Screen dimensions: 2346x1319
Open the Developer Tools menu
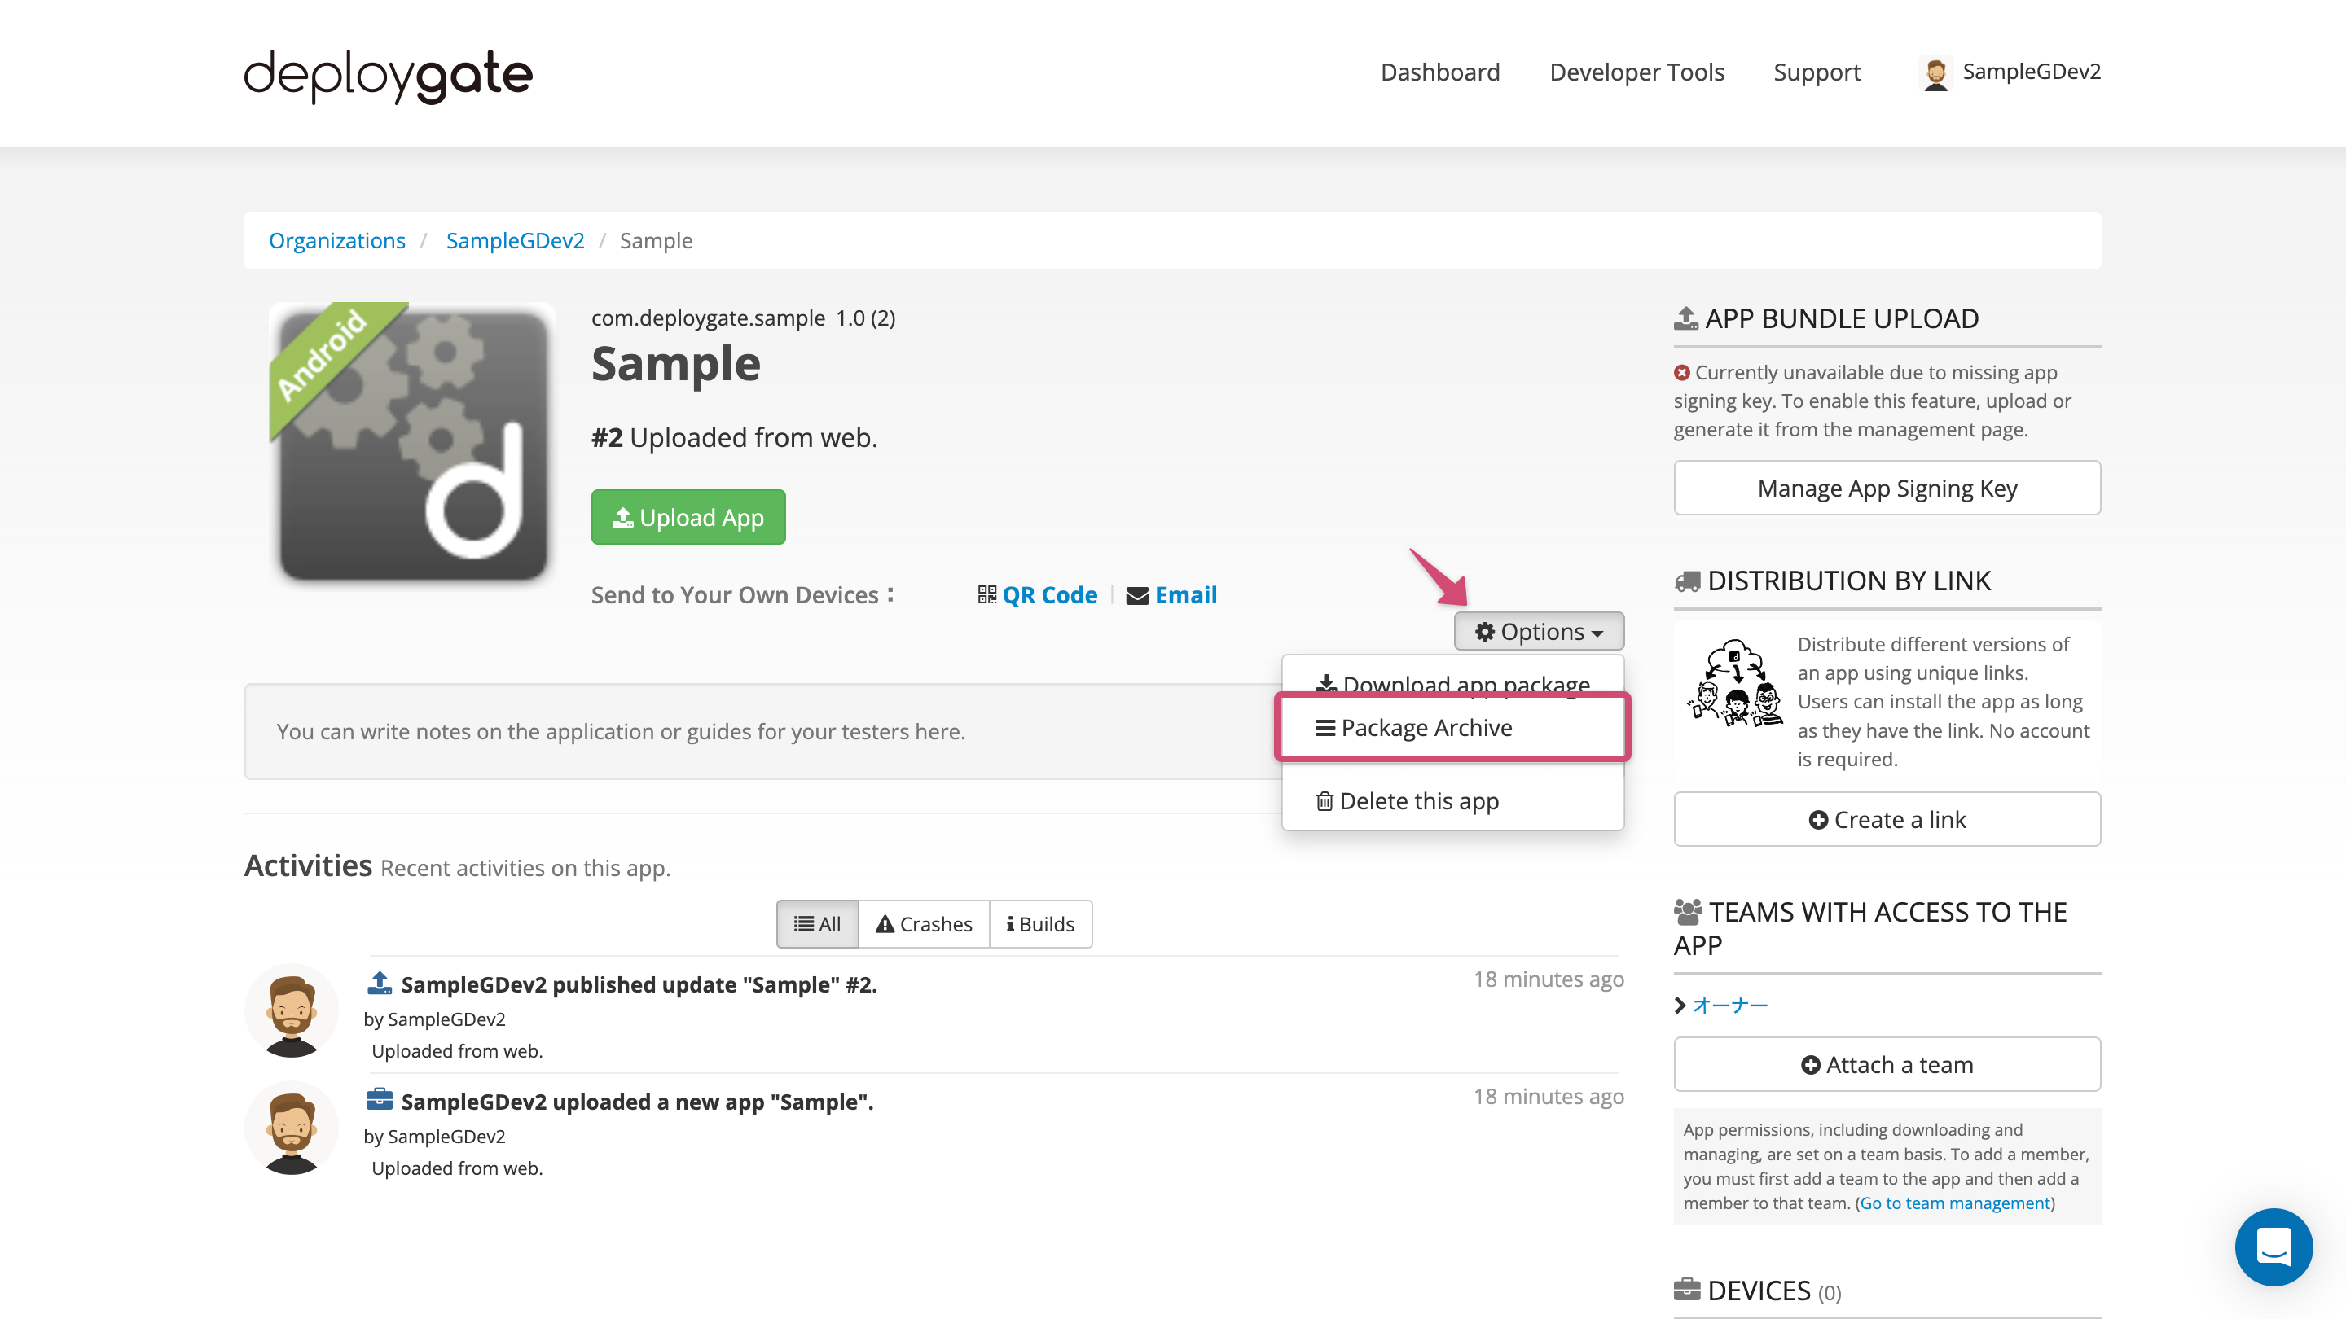[1636, 72]
